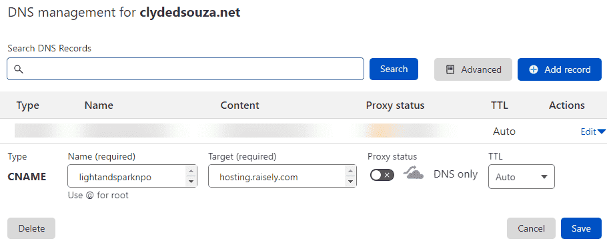Viewport: 607px width, 243px height.
Task: Click up arrow in Target field
Action: 350,172
